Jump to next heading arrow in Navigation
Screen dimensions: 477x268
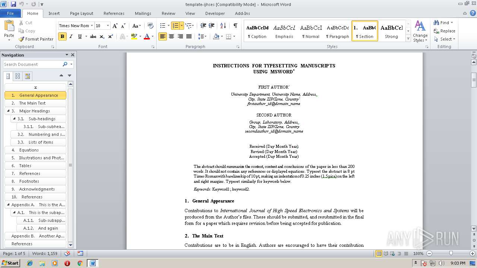69,76
